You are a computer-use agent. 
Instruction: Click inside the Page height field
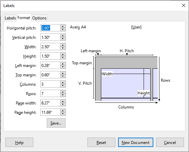[50, 112]
